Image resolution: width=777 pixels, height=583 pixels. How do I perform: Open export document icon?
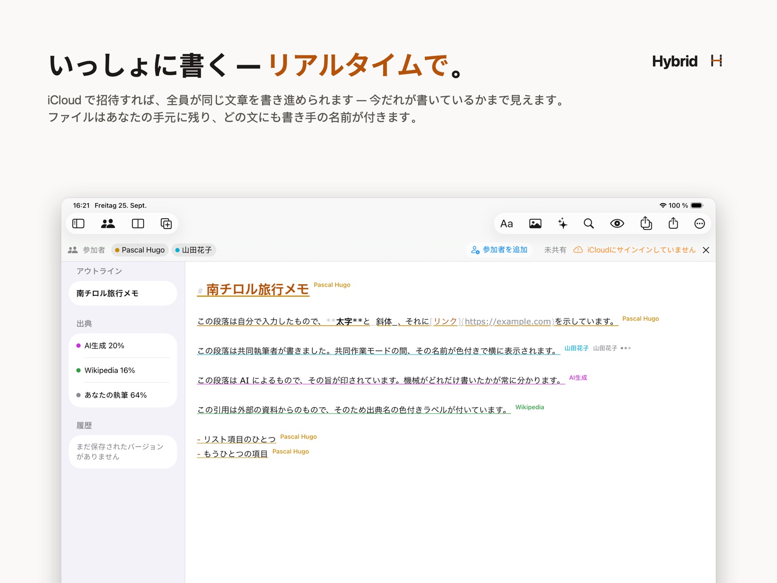[646, 223]
